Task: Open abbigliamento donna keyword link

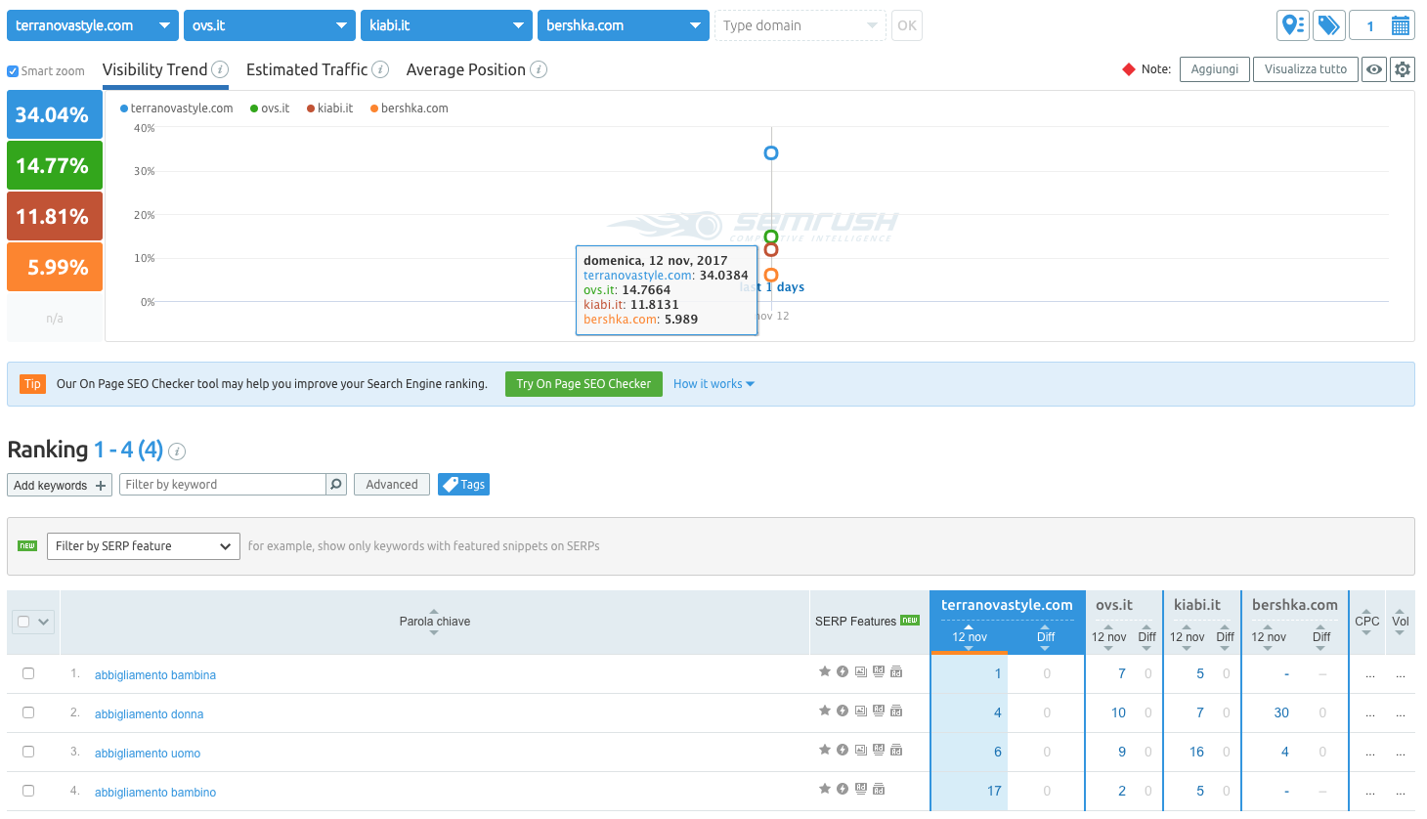Action: (x=149, y=714)
